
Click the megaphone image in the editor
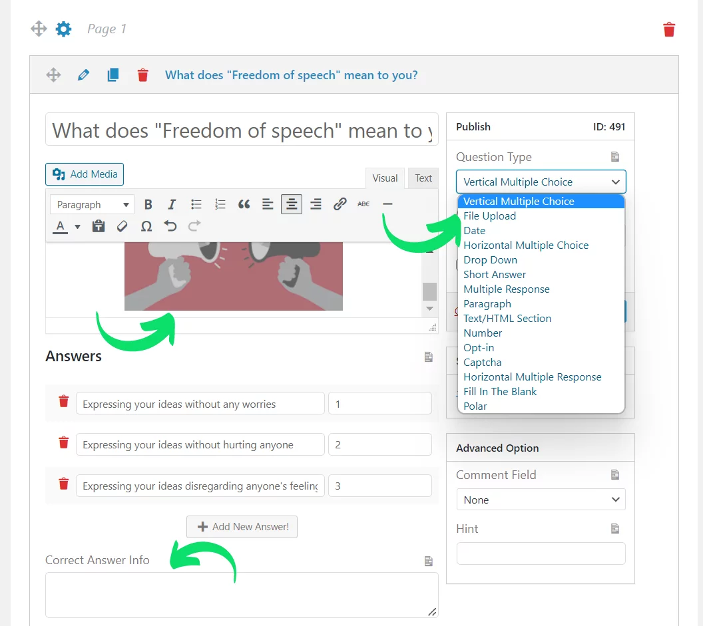(x=234, y=276)
